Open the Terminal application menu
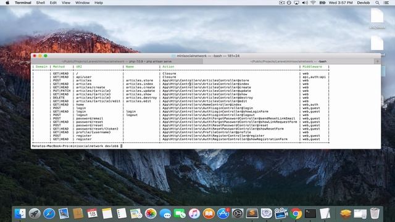The height and width of the screenshot is (222, 395). (x=23, y=2)
